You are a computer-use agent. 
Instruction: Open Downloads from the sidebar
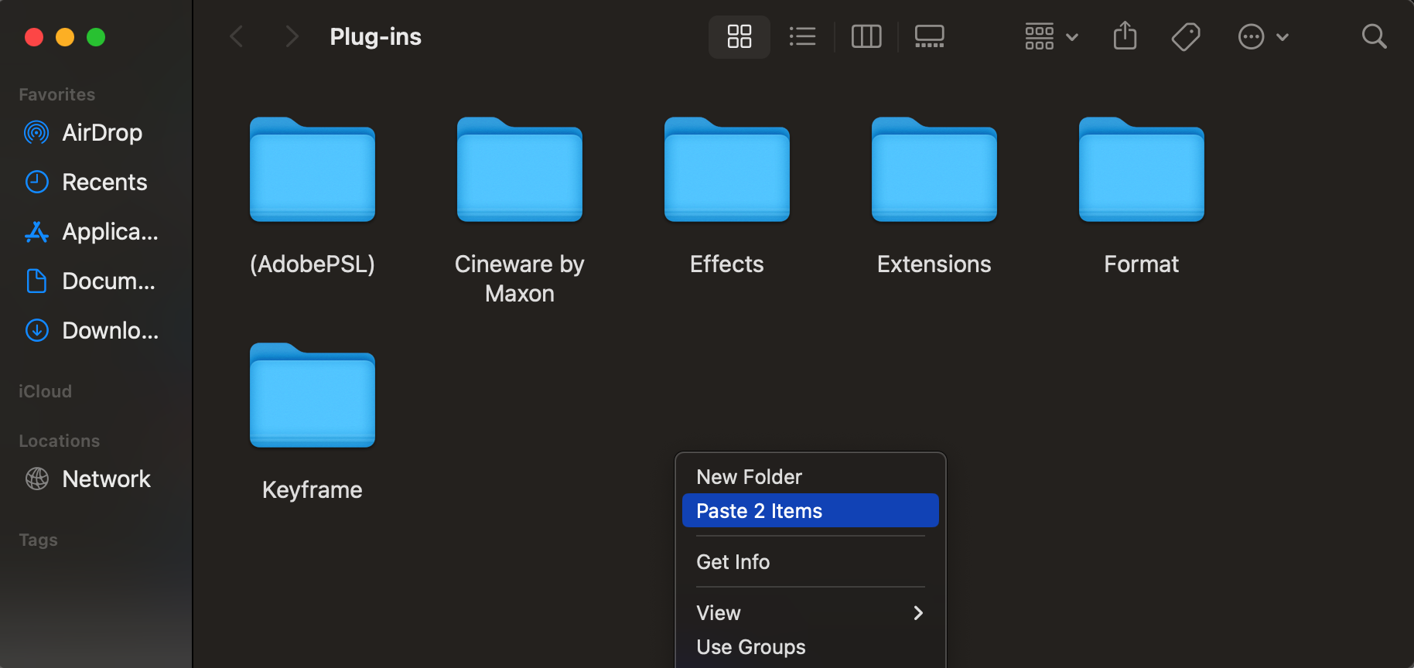tap(109, 331)
